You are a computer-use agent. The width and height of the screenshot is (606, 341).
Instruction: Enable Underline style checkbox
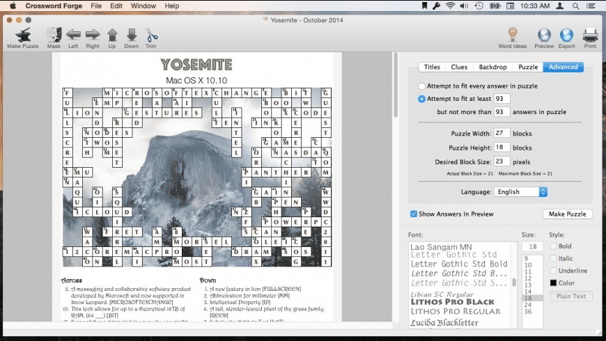click(554, 271)
